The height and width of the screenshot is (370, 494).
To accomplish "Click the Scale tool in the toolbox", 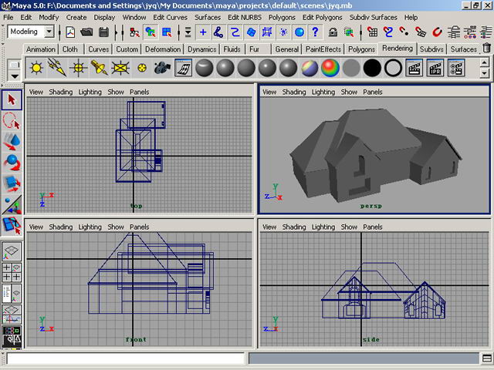I will tap(11, 183).
